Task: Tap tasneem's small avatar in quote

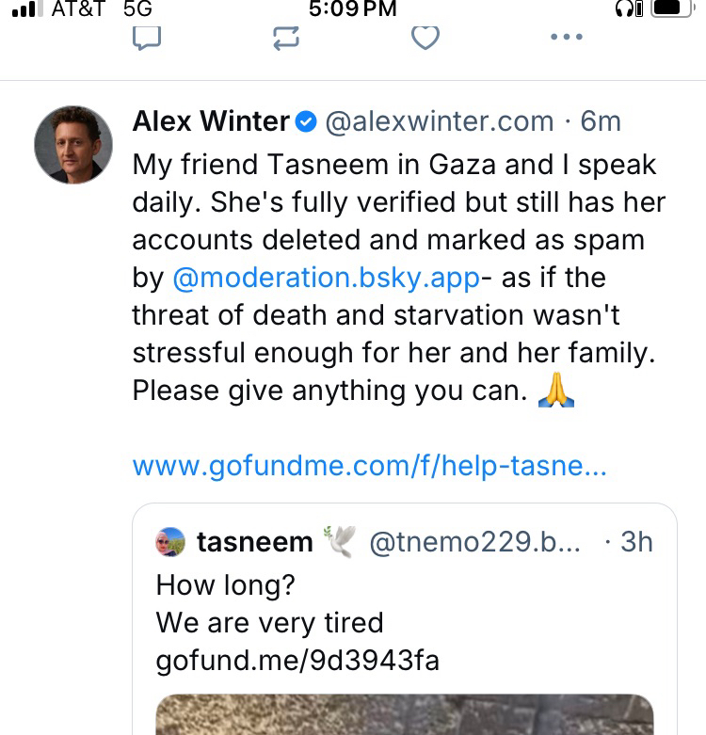Action: pos(170,541)
